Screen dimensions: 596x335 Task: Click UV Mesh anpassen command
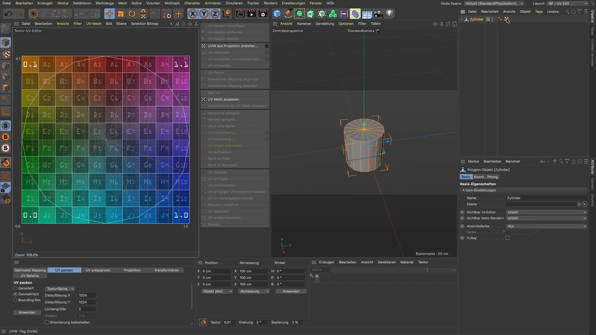235,99
